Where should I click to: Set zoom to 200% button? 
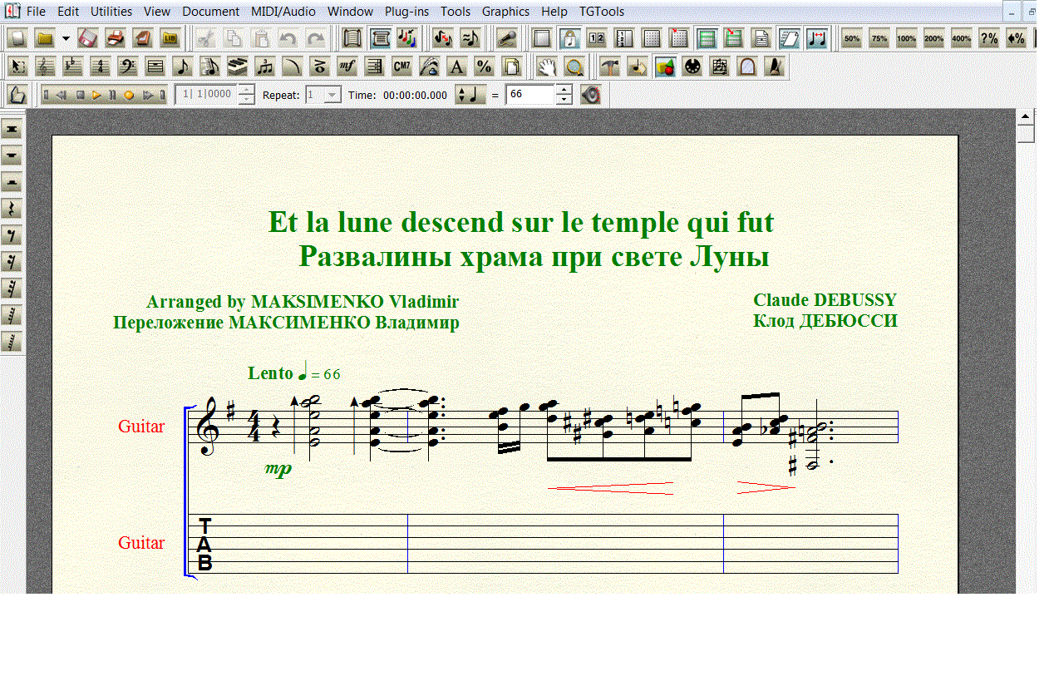click(933, 38)
